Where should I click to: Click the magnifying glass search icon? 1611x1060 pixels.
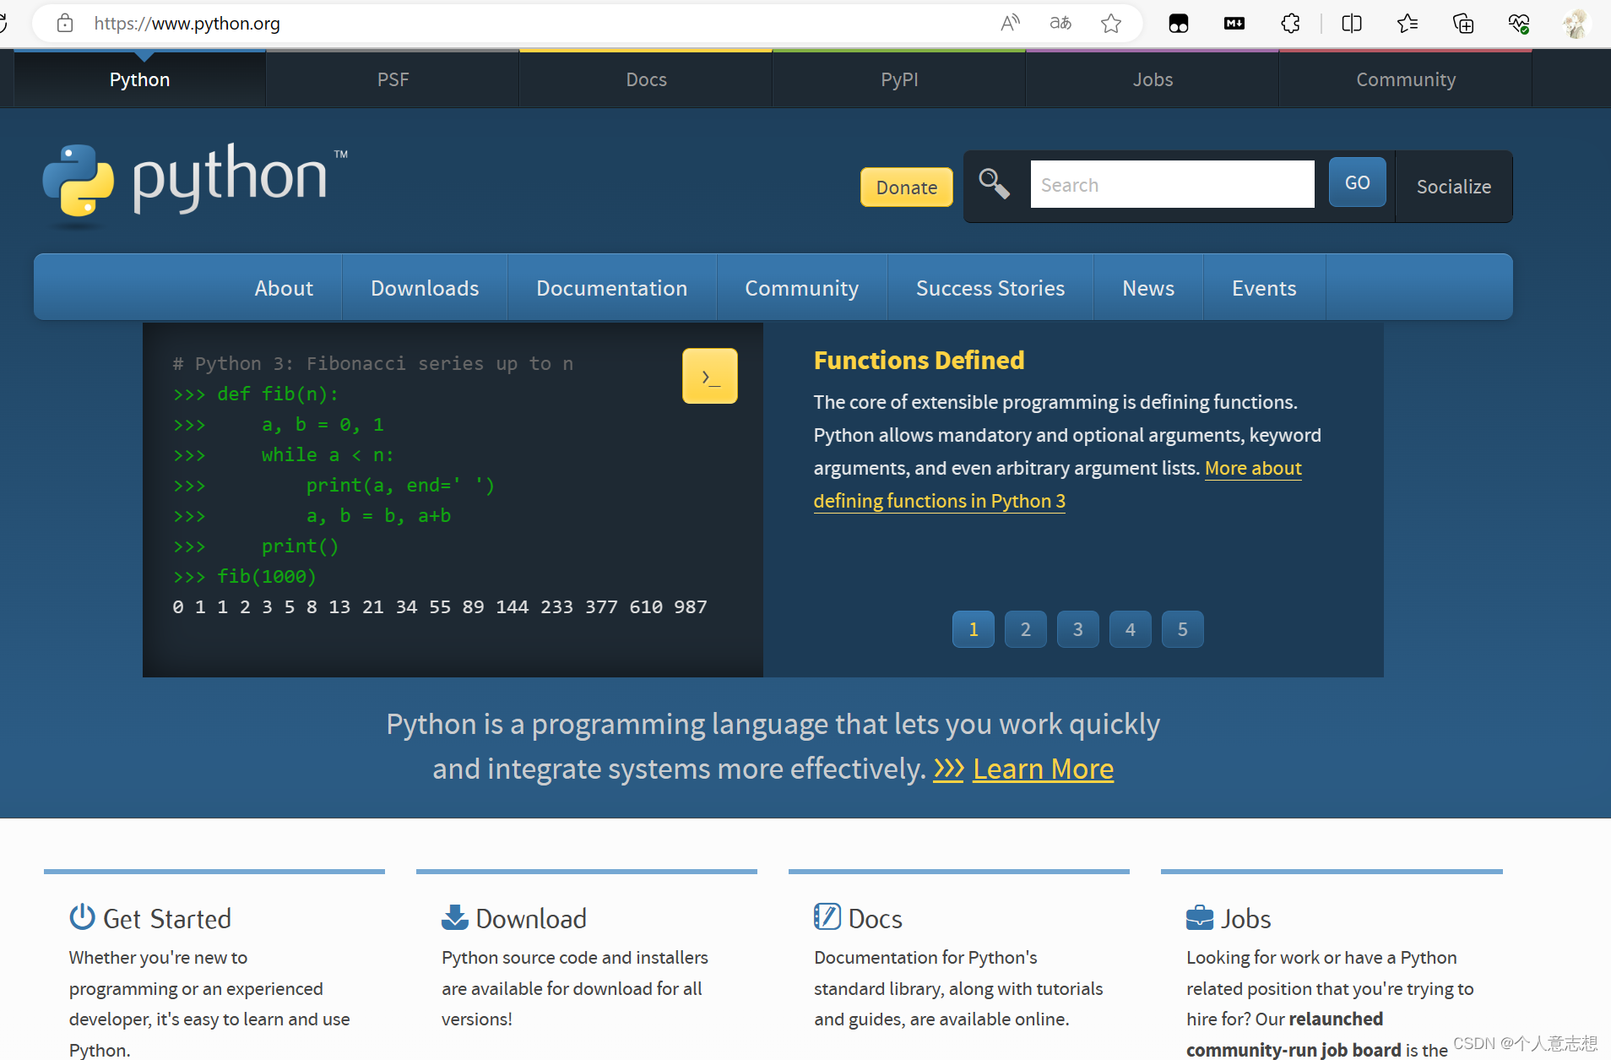point(994,183)
